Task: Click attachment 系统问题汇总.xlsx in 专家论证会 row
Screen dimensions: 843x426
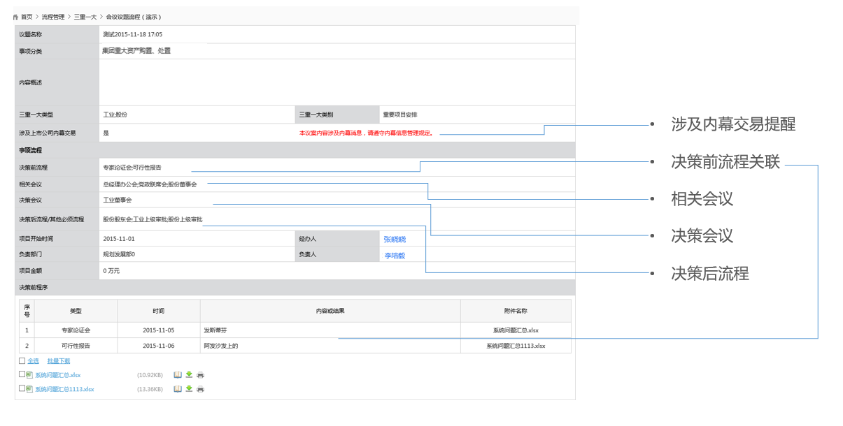Action: pos(516,330)
